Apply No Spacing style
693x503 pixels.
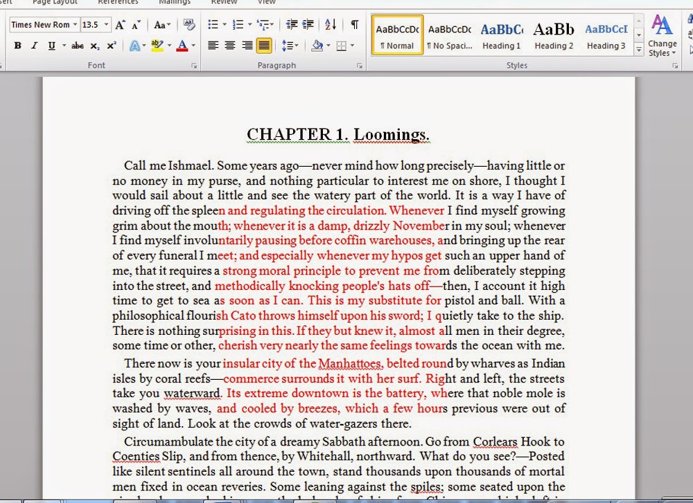[450, 35]
